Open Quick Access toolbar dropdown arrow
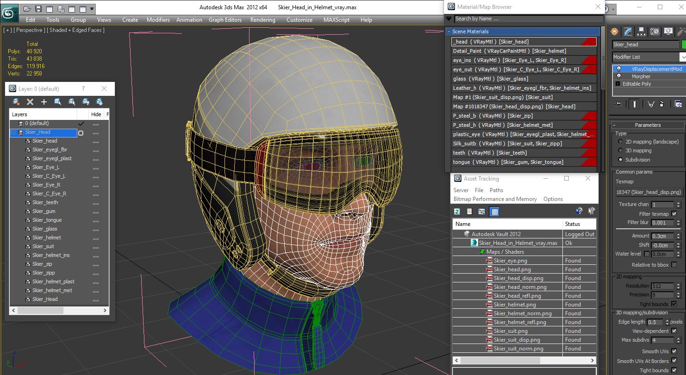686x375 pixels. point(92,9)
